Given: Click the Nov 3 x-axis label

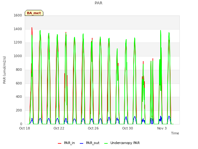Looking at the screenshot, I should [x=162, y=128].
